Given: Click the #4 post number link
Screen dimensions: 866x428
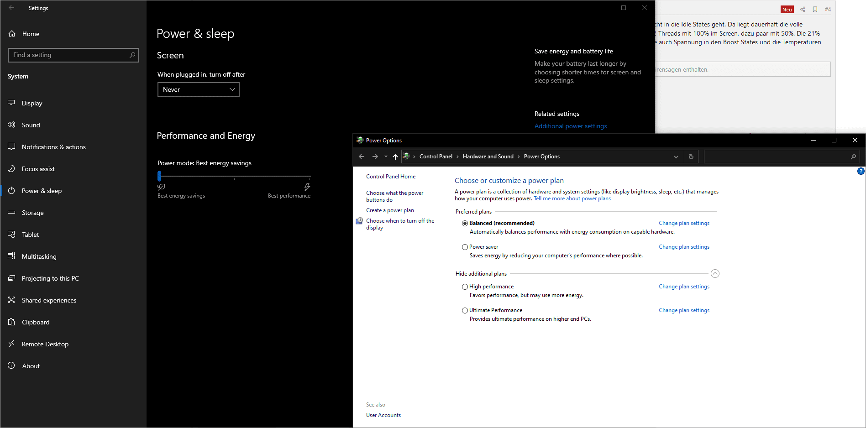Looking at the screenshot, I should [x=828, y=9].
